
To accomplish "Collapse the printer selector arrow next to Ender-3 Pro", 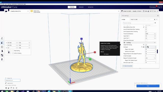I will coord(28,11).
